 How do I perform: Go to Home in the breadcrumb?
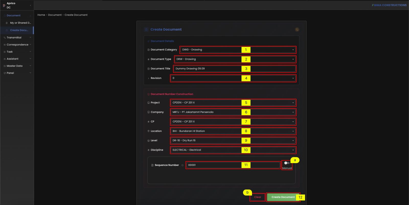click(41, 15)
